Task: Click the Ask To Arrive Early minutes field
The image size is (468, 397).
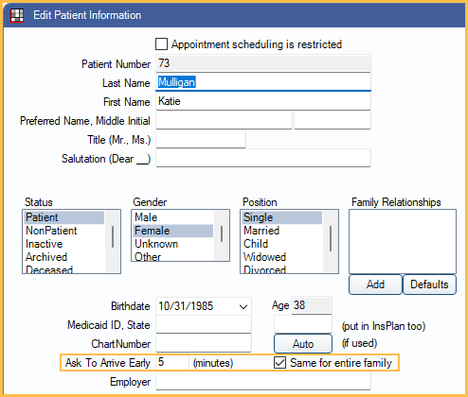Action: pos(172,363)
